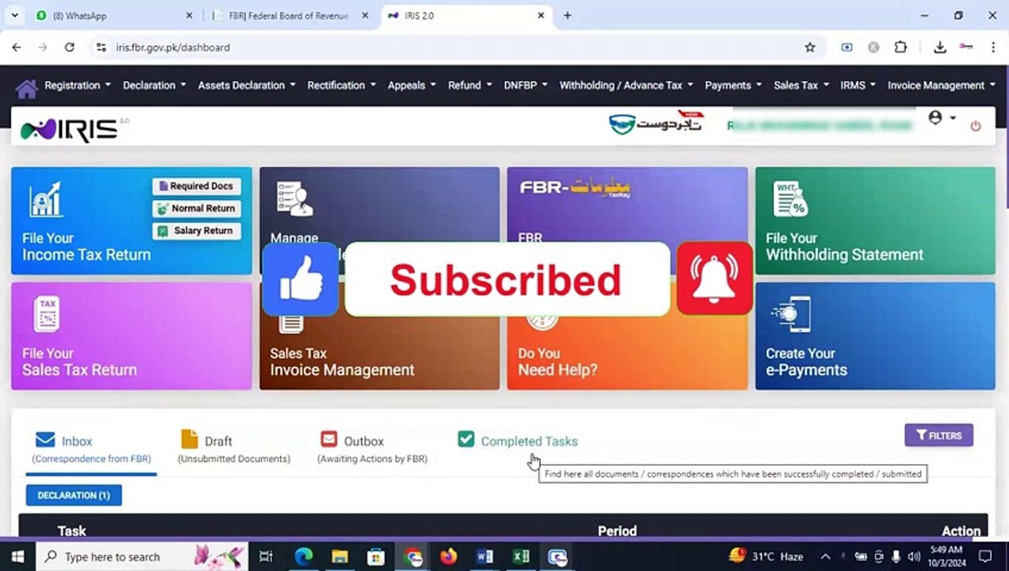Open Assets Declaration dropdown
1009x571 pixels.
tap(246, 86)
